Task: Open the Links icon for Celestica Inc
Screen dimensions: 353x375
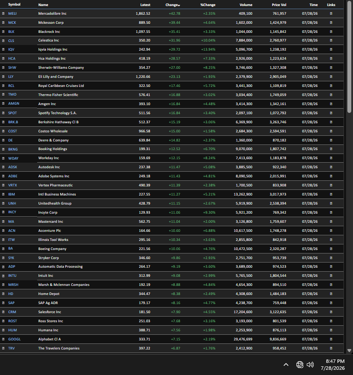Action: tap(331, 40)
